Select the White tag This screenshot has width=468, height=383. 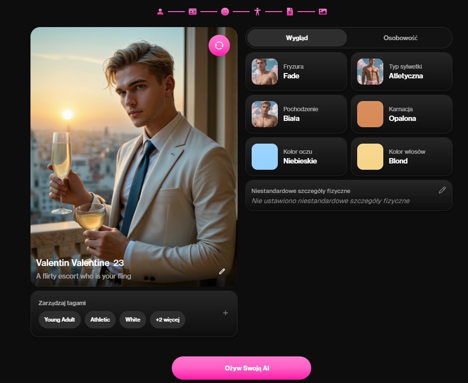[133, 320]
